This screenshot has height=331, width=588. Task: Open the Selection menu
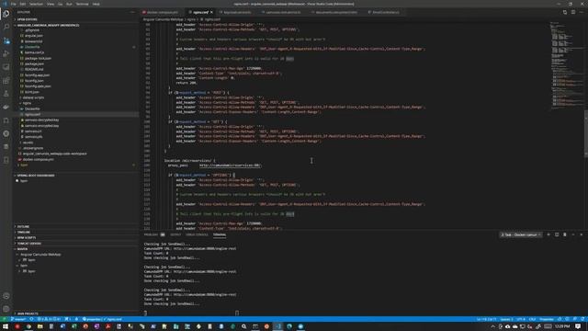[x=36, y=4]
